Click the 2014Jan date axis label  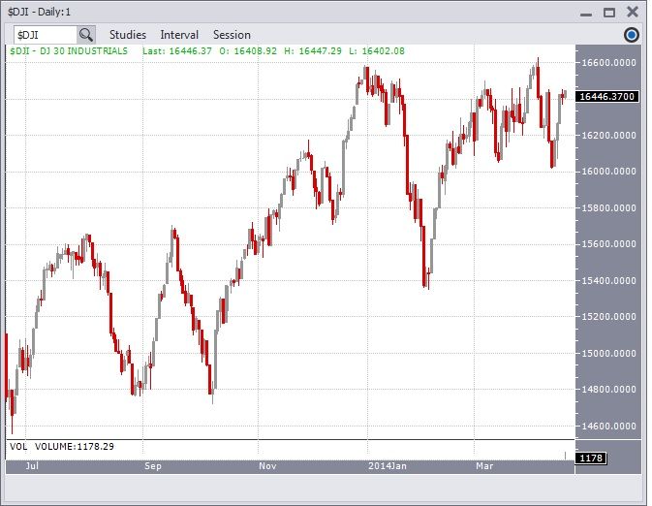click(x=388, y=466)
